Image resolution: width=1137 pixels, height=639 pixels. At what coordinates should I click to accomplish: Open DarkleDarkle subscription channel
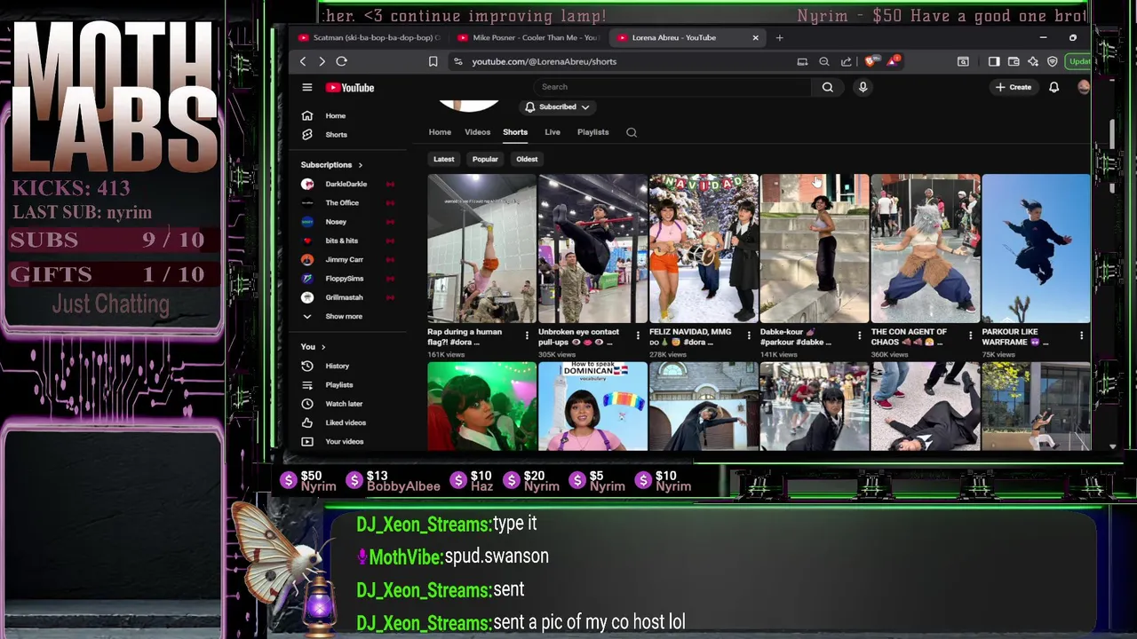pos(345,184)
